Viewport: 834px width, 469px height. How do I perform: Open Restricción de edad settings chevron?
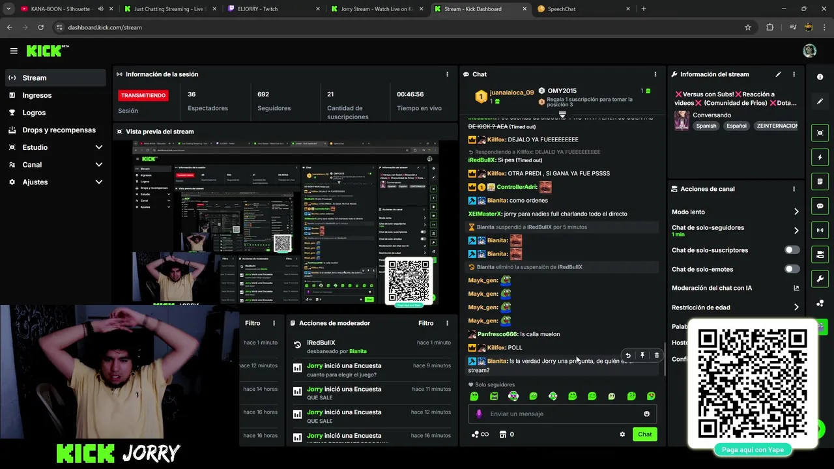coord(796,307)
